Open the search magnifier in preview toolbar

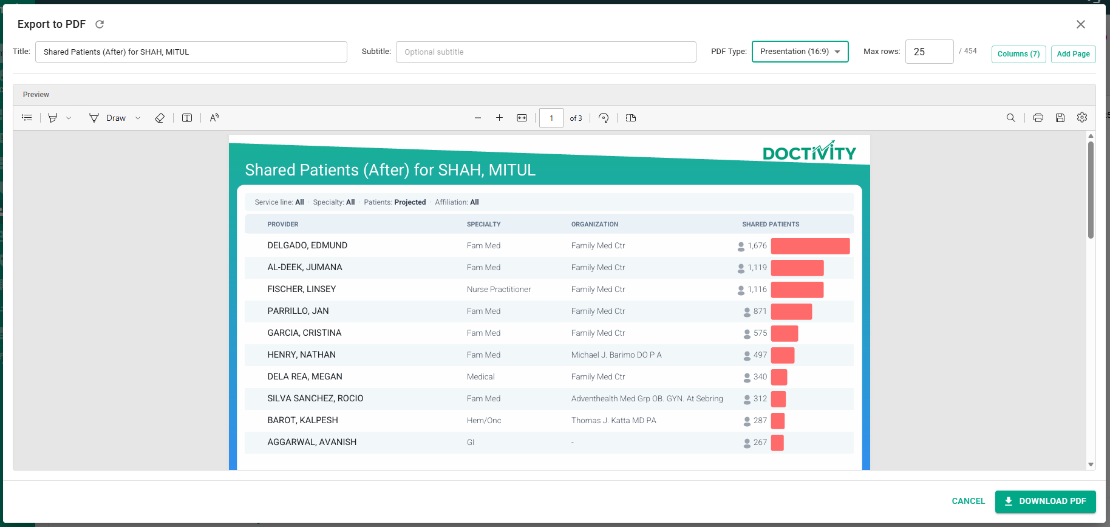tap(1011, 118)
